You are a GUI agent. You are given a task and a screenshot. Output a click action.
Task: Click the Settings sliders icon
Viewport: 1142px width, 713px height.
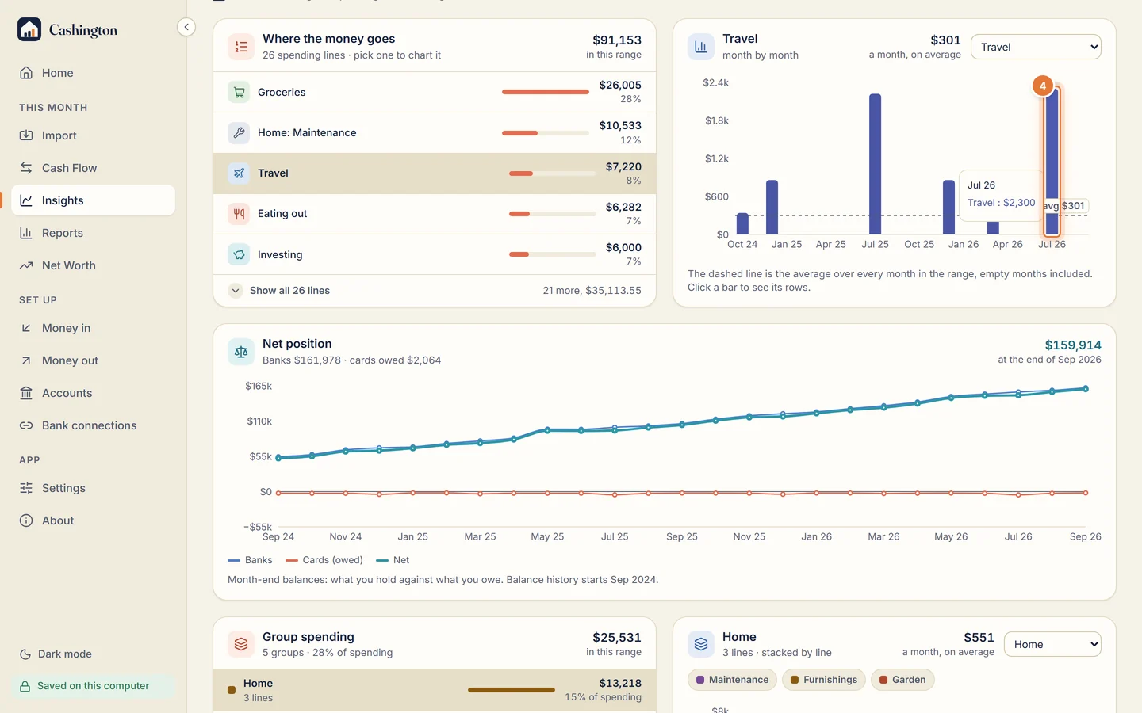click(26, 488)
